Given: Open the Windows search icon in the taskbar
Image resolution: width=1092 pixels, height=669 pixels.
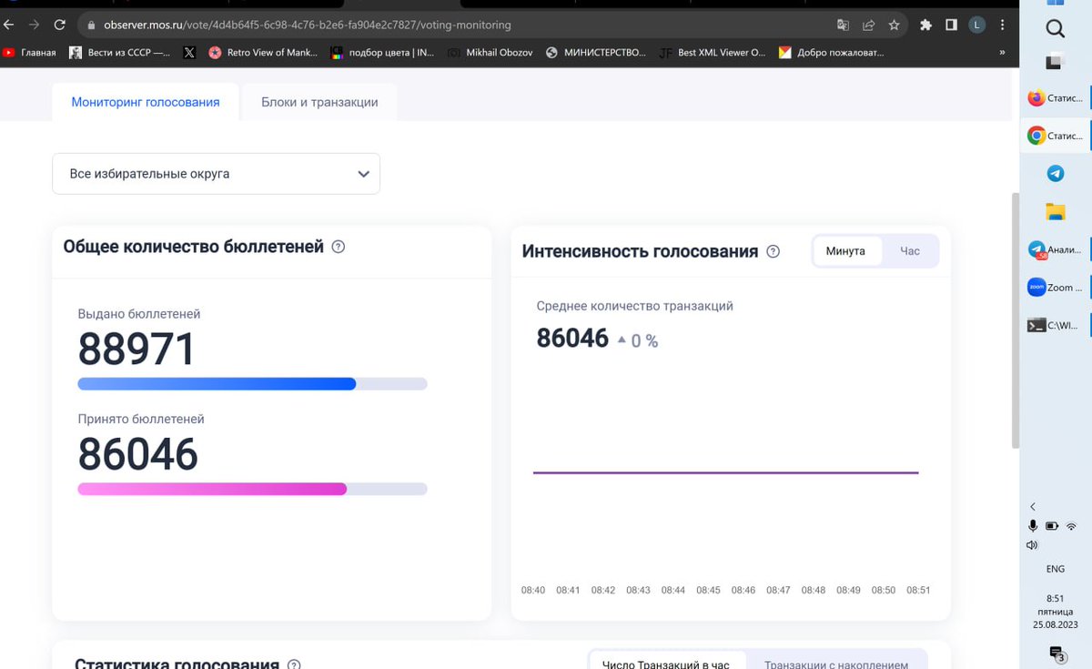Looking at the screenshot, I should (1055, 29).
